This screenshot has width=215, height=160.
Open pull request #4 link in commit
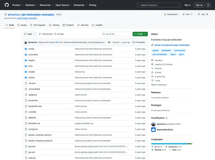(x=57, y=42)
